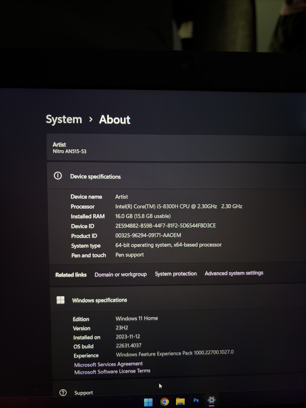Click Product ID value 00325-96294-09171-AAOEM

click(148, 235)
